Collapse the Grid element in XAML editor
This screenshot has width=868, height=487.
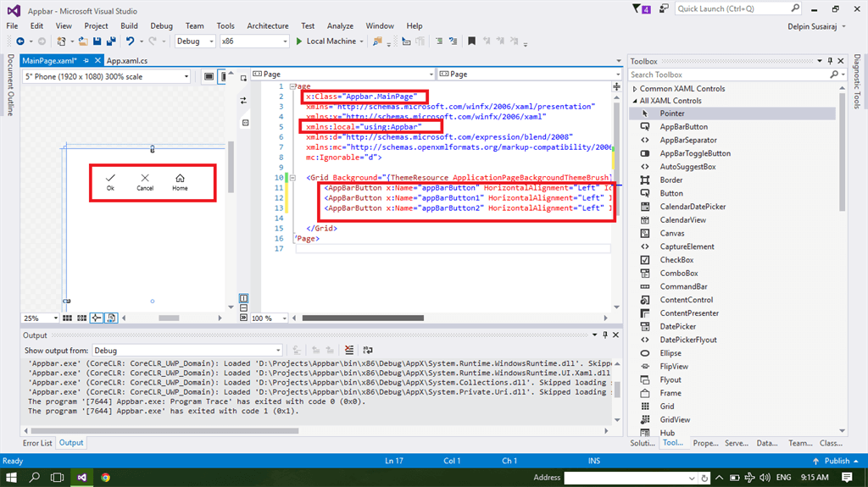(x=293, y=177)
